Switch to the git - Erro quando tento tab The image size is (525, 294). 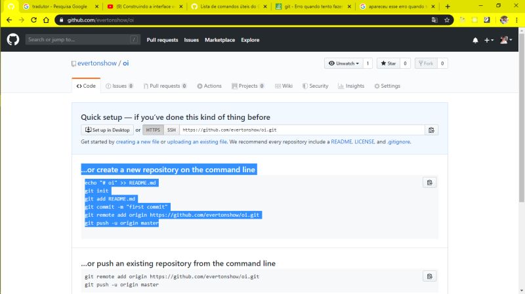tap(313, 7)
